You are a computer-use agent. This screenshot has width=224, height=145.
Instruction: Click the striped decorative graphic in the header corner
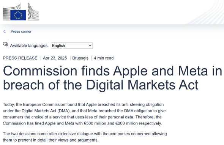point(206,12)
